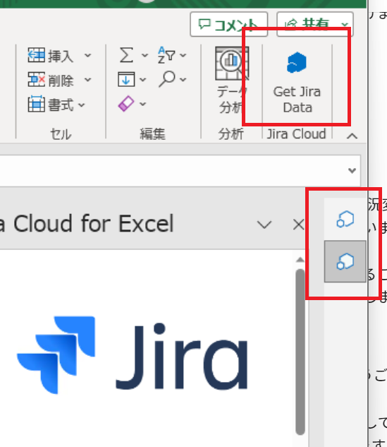The height and width of the screenshot is (447, 387).
Task: Expand the Sort & Filter dropdown arrow
Action: (183, 55)
